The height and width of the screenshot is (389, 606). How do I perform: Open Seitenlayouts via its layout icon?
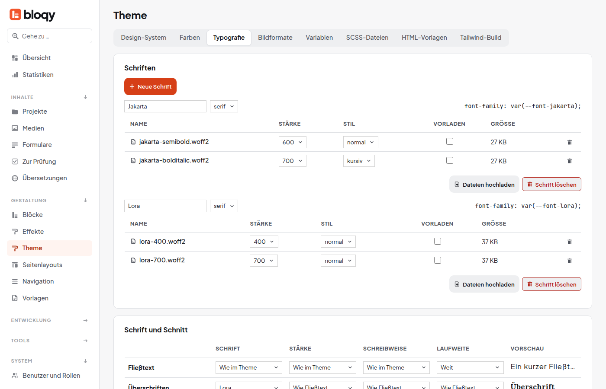click(15, 265)
